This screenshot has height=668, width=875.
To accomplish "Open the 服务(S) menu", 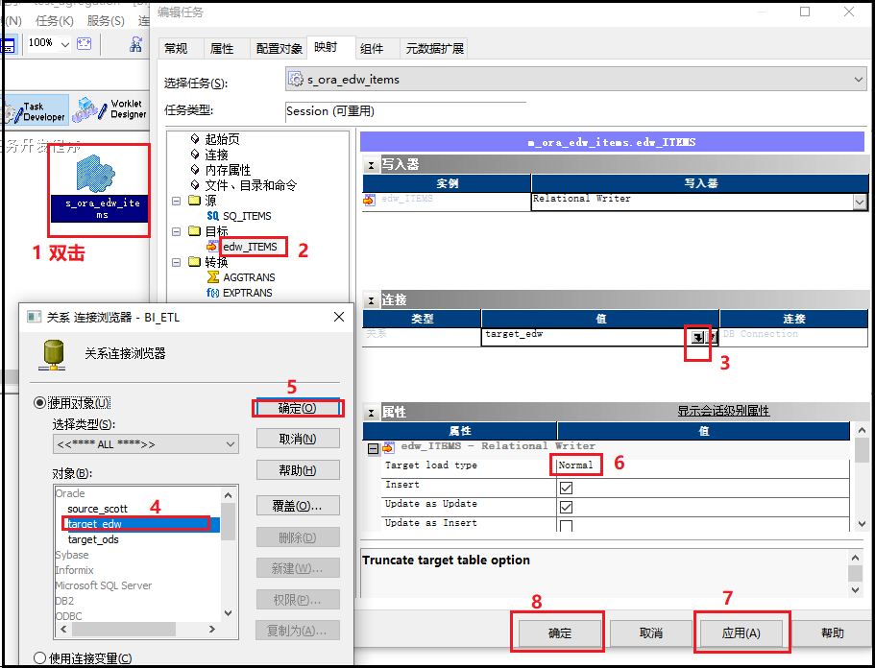I will 106,20.
